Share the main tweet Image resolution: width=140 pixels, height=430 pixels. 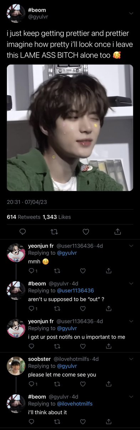click(118, 232)
